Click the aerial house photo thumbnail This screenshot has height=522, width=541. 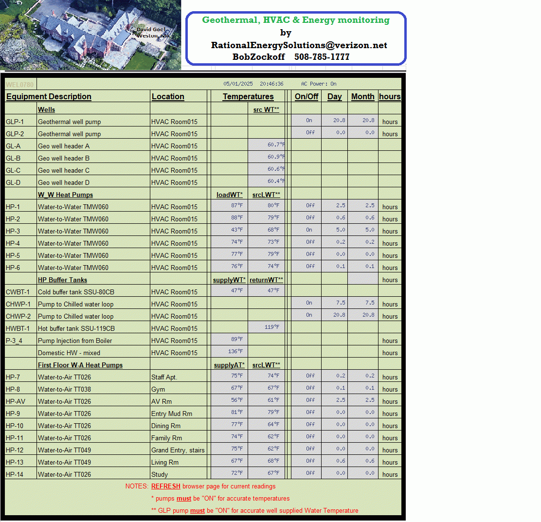coord(90,35)
